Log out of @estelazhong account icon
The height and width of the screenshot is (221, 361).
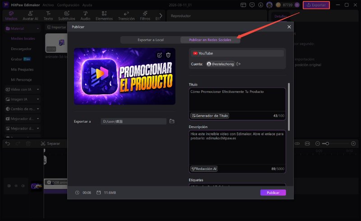pos(239,64)
